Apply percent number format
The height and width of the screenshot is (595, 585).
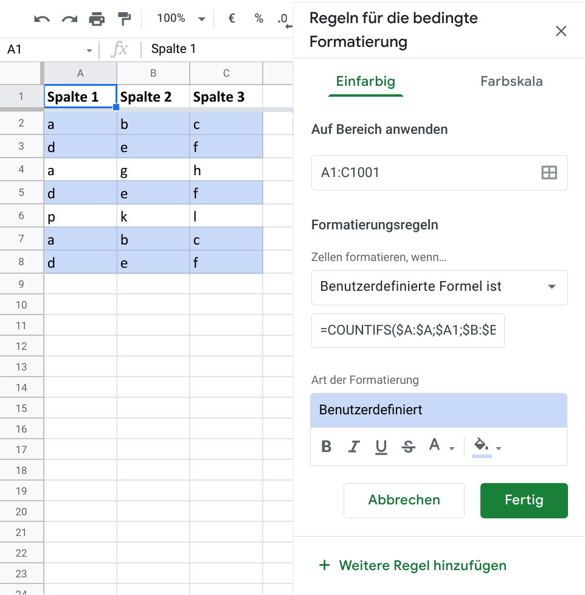[x=258, y=18]
